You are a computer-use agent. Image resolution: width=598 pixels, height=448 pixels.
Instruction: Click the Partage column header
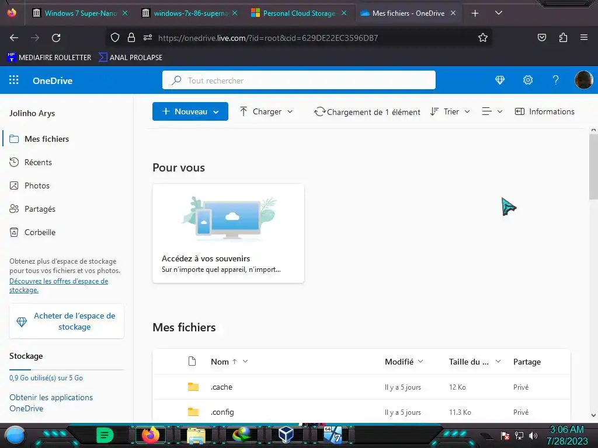pos(527,362)
